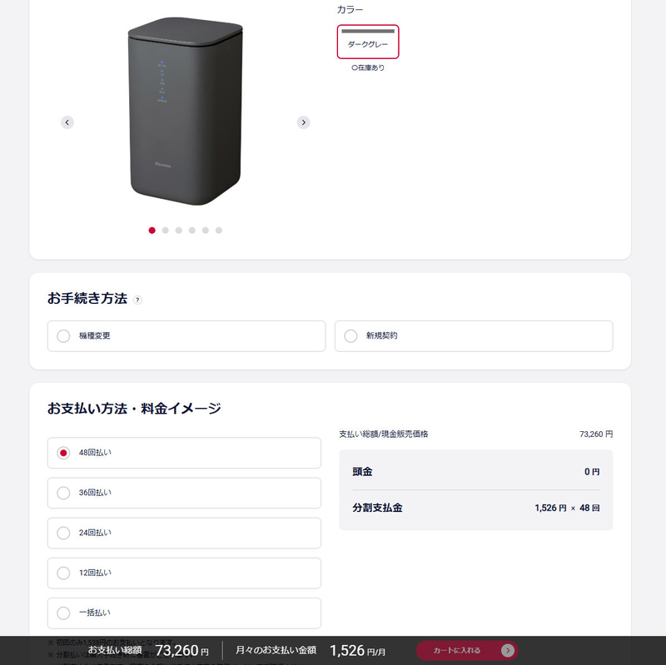The height and width of the screenshot is (665, 666).
Task: Click カラー label
Action: pyautogui.click(x=350, y=10)
